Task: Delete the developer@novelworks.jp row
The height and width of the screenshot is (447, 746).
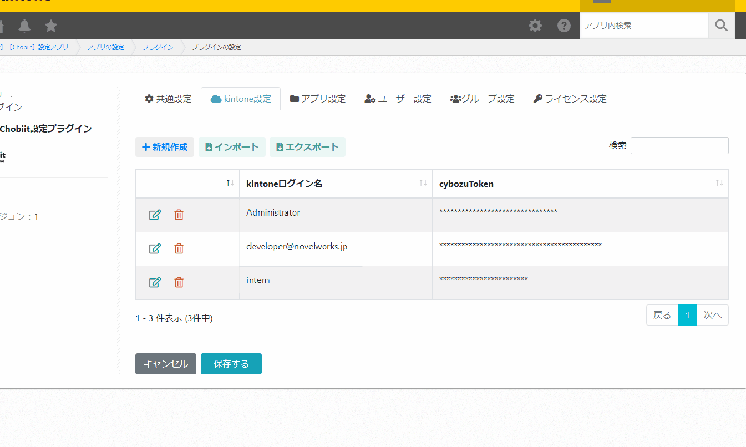Action: (179, 248)
